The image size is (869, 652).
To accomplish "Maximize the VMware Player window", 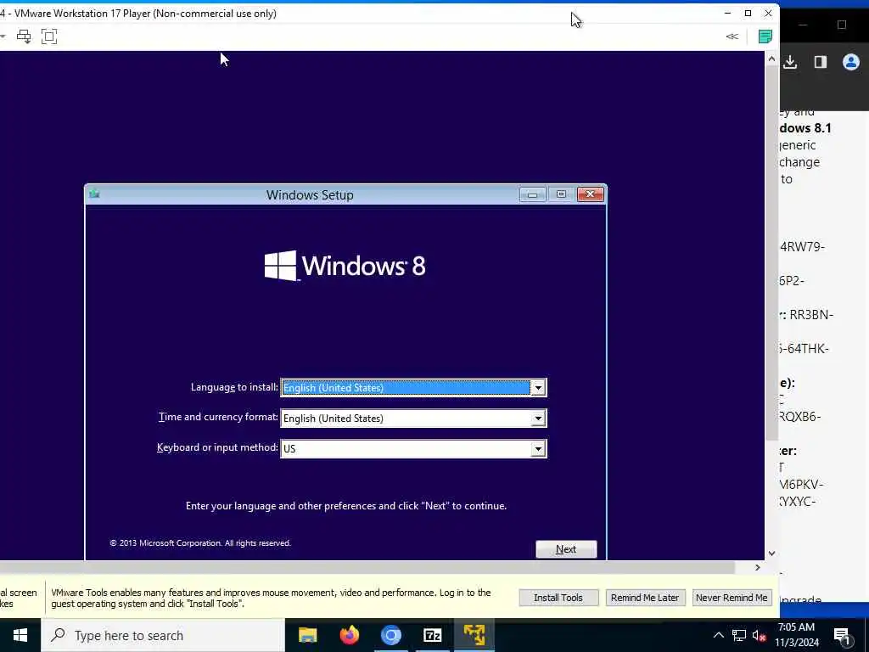I will 748,14.
